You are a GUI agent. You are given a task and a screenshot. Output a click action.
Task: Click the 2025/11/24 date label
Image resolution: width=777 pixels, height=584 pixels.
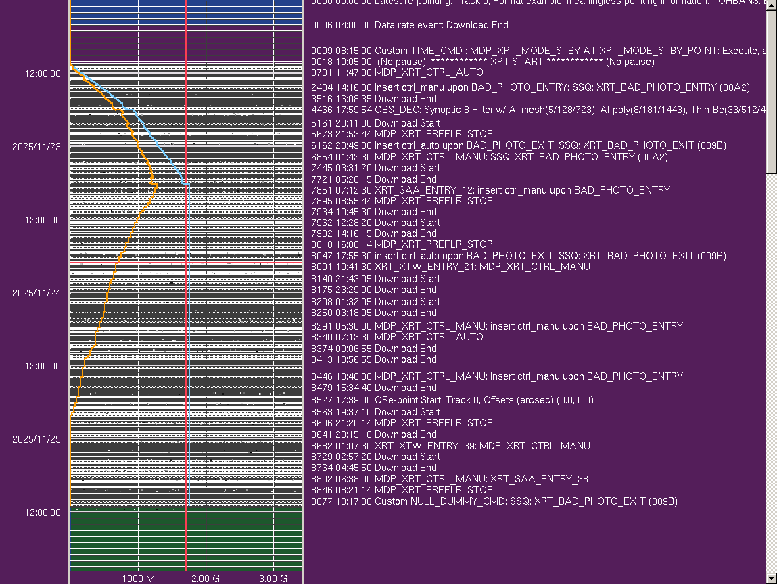[37, 293]
